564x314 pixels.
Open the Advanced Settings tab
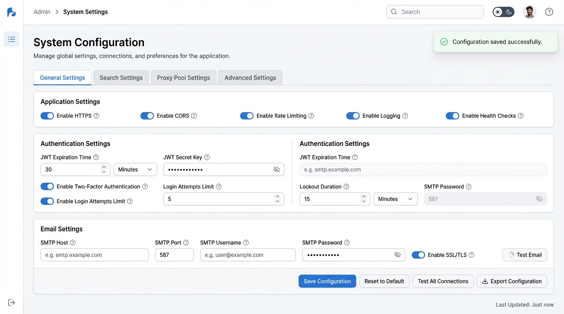point(250,78)
